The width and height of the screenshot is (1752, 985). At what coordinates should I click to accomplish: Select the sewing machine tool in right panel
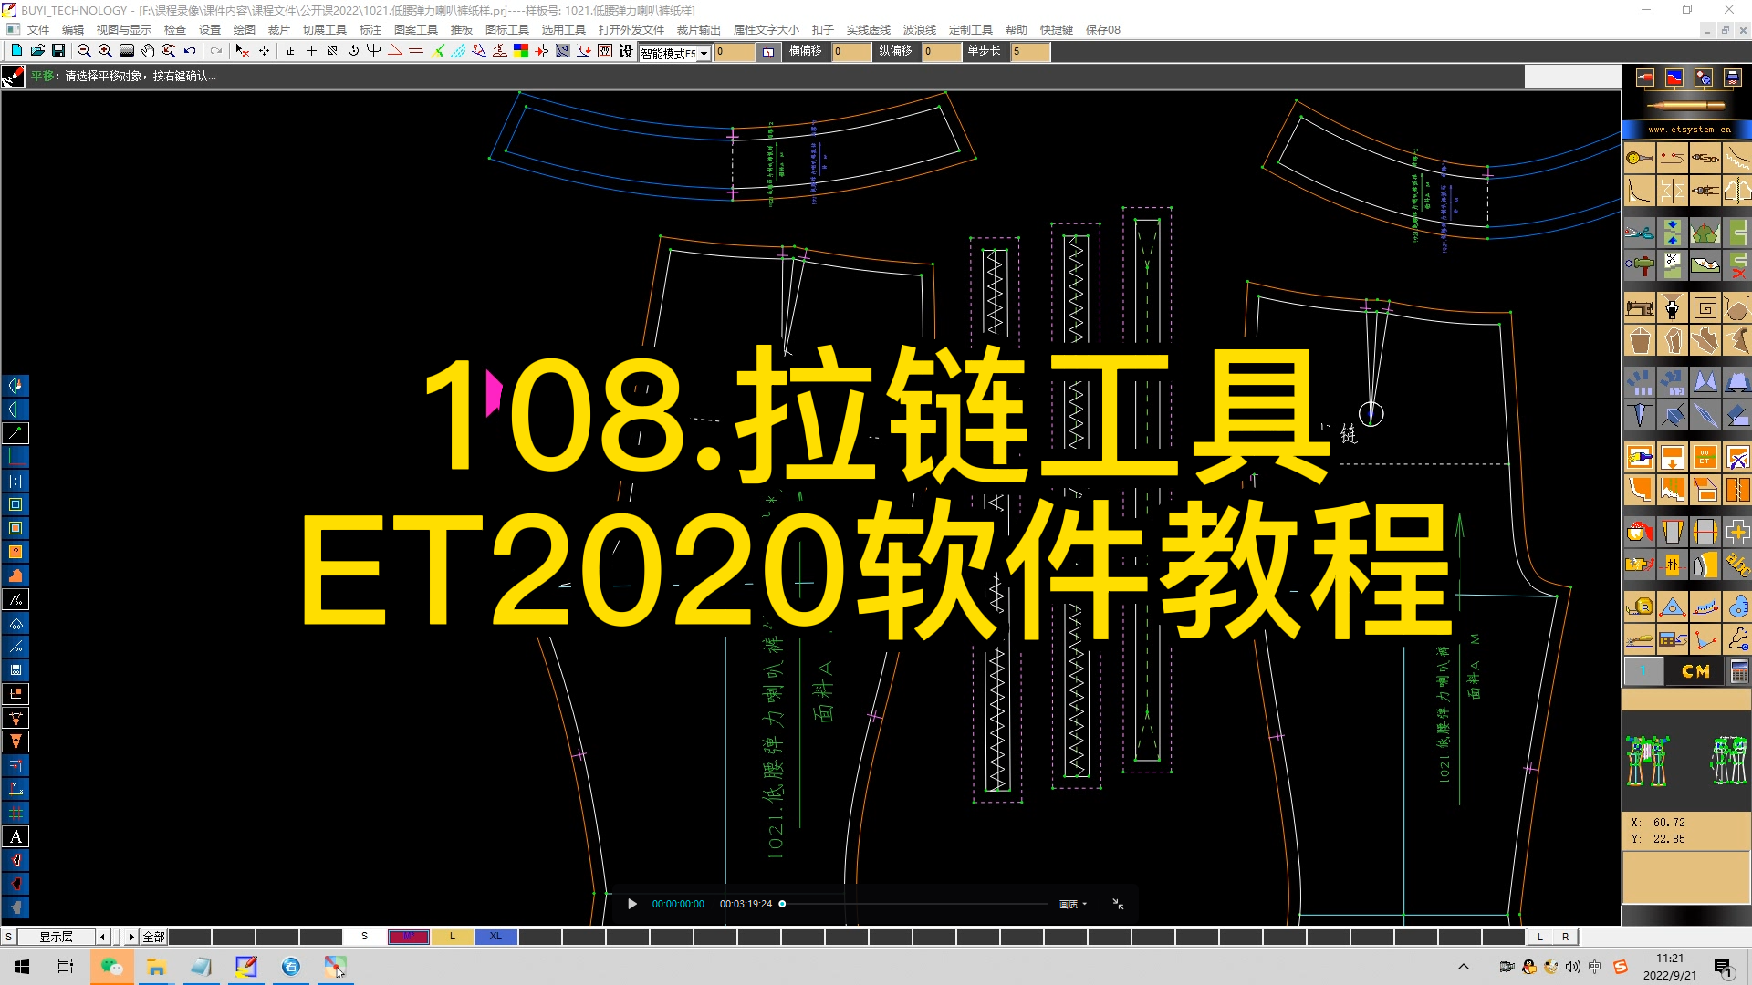(1640, 307)
